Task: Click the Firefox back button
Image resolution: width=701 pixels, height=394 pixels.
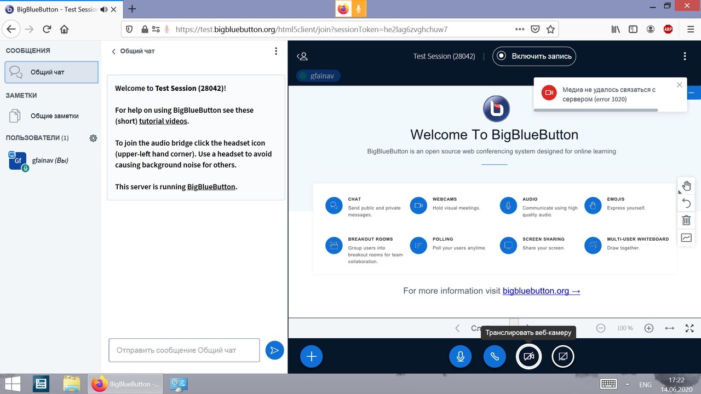Action: coord(12,29)
